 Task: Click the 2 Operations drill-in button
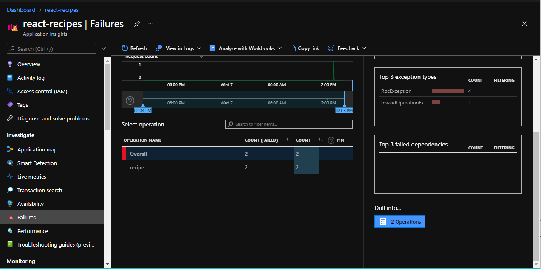[399, 221]
